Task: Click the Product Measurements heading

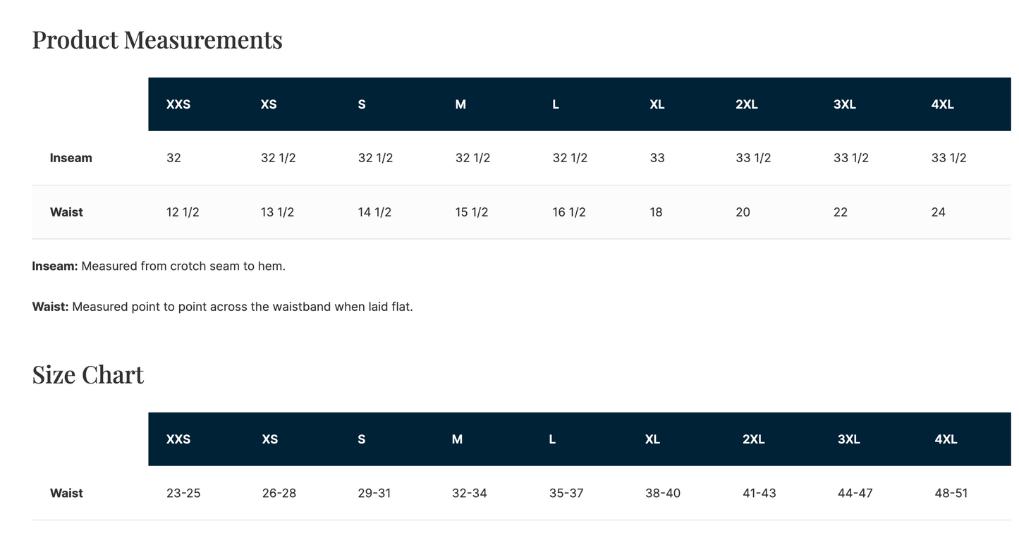Action: pyautogui.click(x=157, y=39)
